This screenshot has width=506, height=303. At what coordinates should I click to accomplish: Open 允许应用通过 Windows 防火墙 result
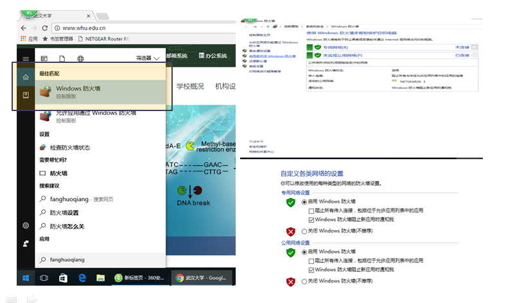pos(100,116)
